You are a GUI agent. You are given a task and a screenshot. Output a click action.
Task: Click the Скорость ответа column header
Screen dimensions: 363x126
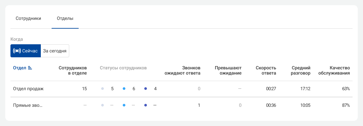click(266, 71)
